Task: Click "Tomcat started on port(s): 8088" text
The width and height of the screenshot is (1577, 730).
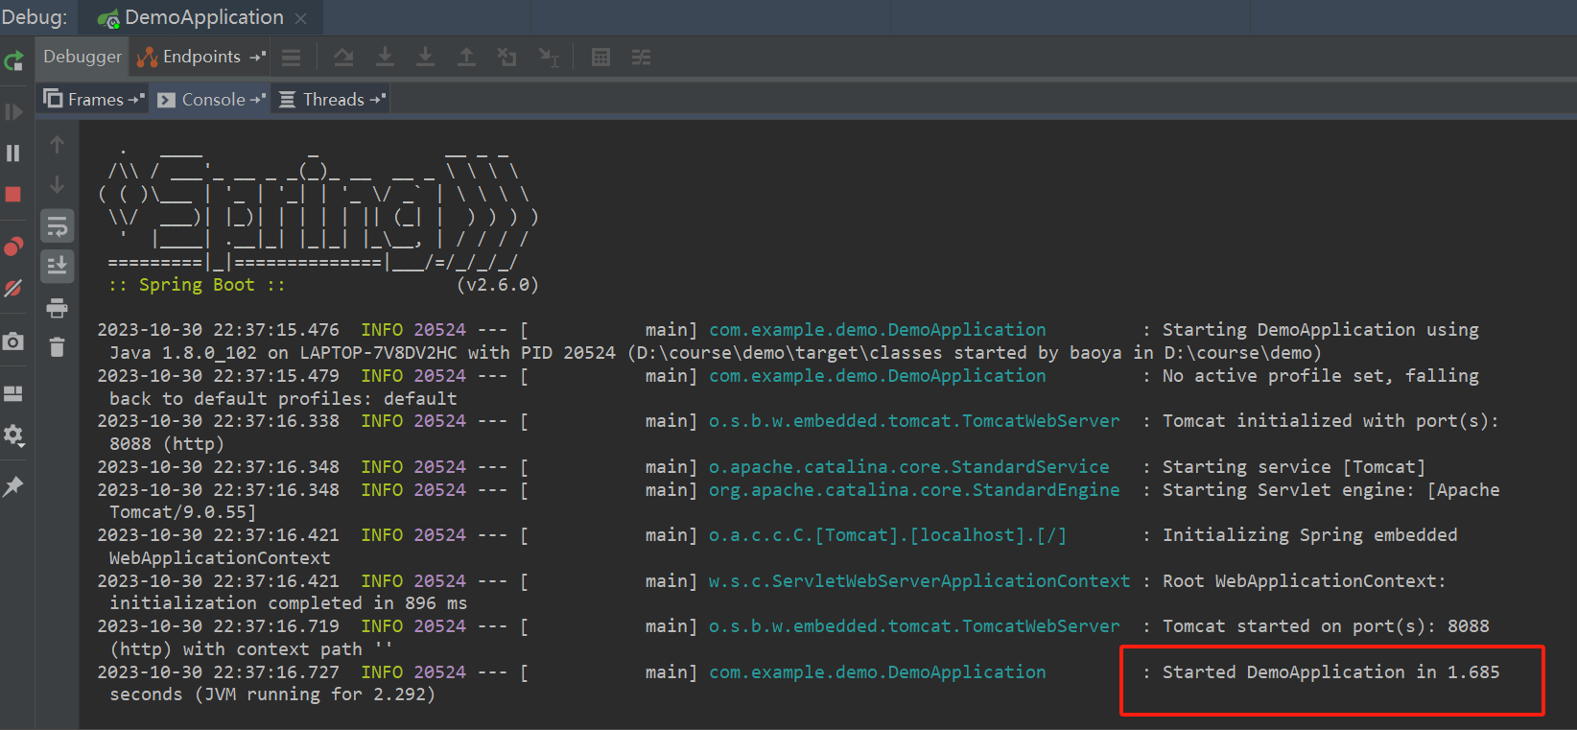Action: 1326,626
